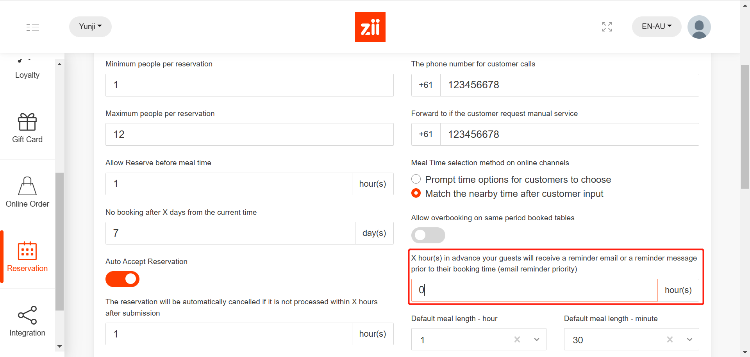Click the zii logo
The width and height of the screenshot is (750, 357).
point(370,27)
